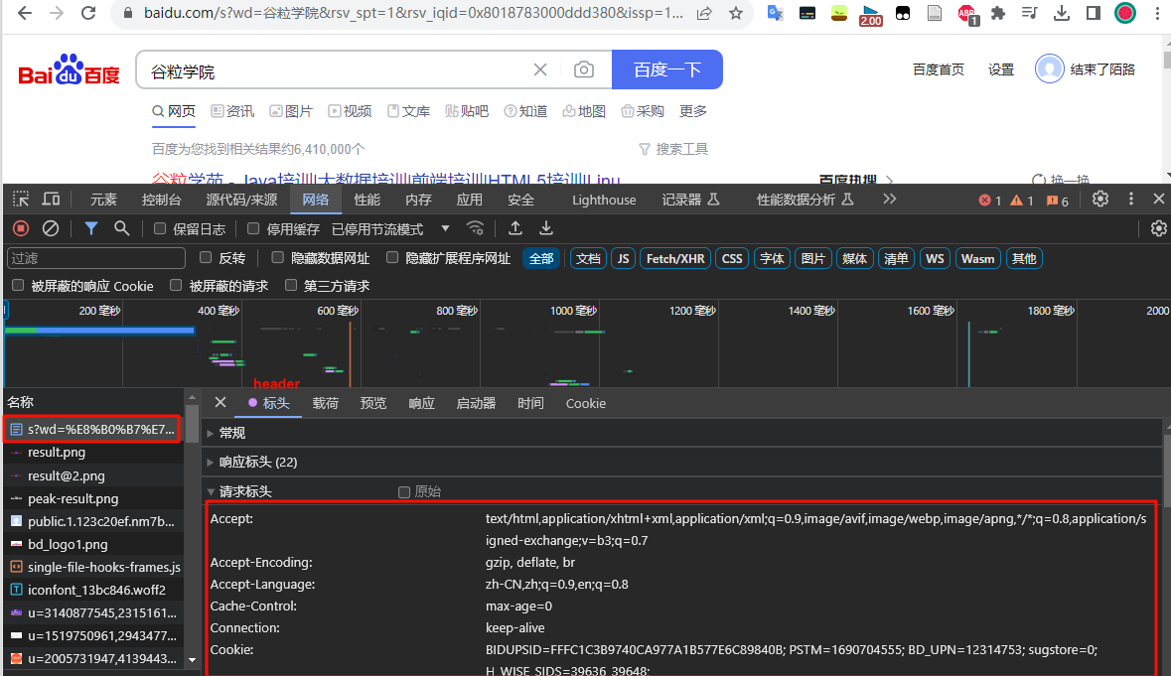This screenshot has height=676, width=1171.
Task: Activate DevTools inspect element picker
Action: (21, 200)
